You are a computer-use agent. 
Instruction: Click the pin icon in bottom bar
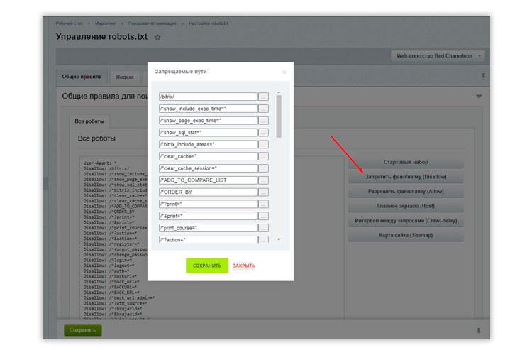[x=478, y=330]
